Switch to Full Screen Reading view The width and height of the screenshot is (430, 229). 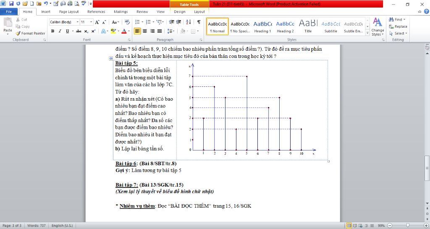pos(354,226)
